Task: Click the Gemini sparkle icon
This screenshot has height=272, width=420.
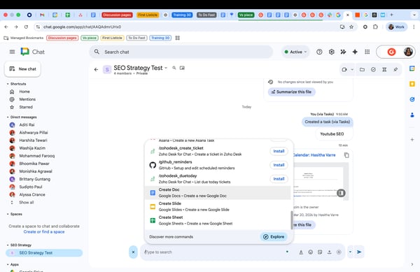Action: pyautogui.click(x=355, y=52)
